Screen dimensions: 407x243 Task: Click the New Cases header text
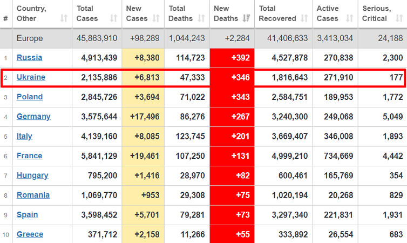point(137,13)
